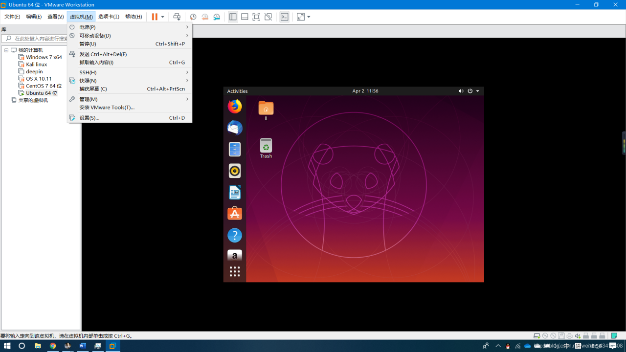The image size is (626, 352).
Task: Expand the 管理(M) submenu
Action: 130,99
